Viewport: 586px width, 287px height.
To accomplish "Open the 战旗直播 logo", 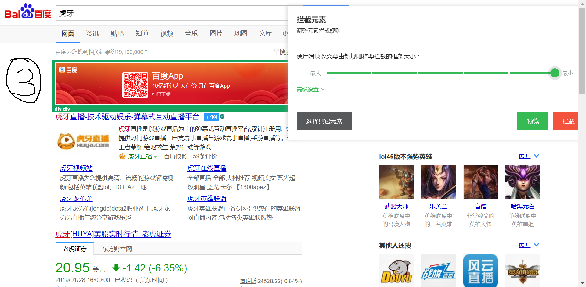I will point(438,271).
